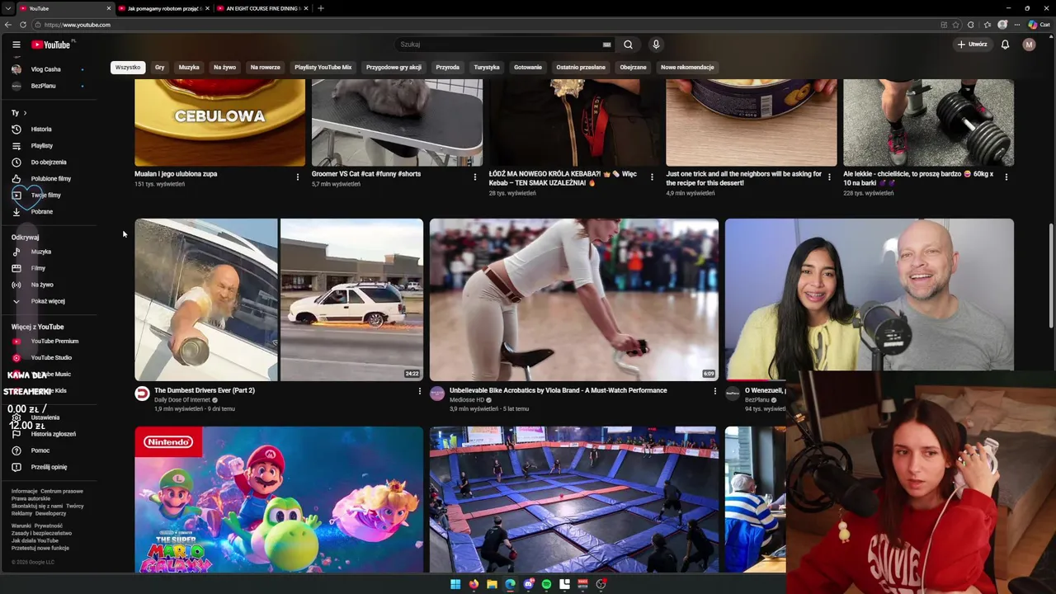Click the search magnifier button
This screenshot has width=1056, height=594.
tap(628, 45)
